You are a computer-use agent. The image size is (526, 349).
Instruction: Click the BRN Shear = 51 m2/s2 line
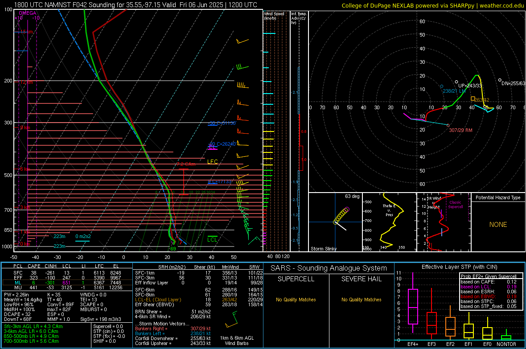173,312
